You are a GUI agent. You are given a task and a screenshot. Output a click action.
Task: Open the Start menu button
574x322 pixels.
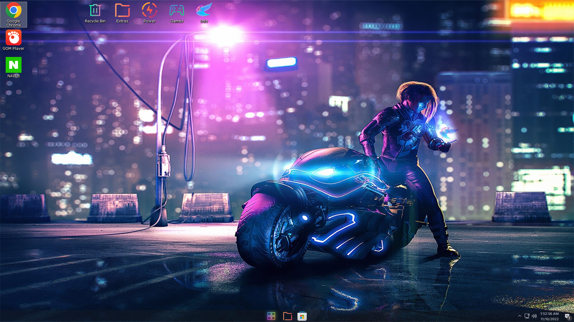coord(271,316)
